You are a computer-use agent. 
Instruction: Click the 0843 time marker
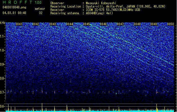pyautogui.click(x=53, y=24)
